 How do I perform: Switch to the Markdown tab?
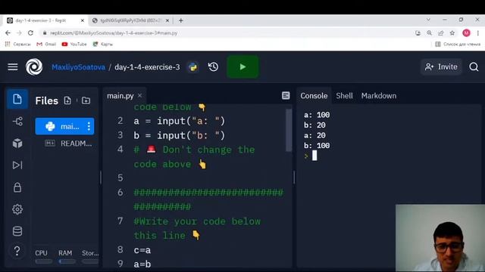pos(379,96)
